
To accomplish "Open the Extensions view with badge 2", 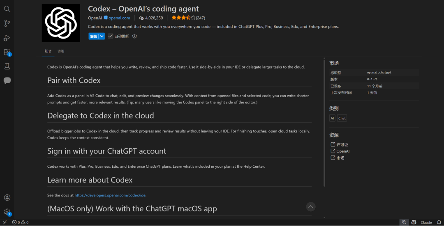I will (x=7, y=52).
